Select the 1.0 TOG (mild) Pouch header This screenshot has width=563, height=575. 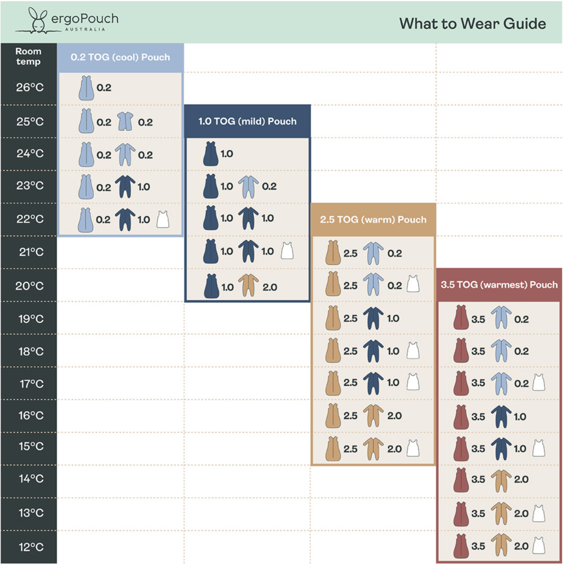pos(247,121)
